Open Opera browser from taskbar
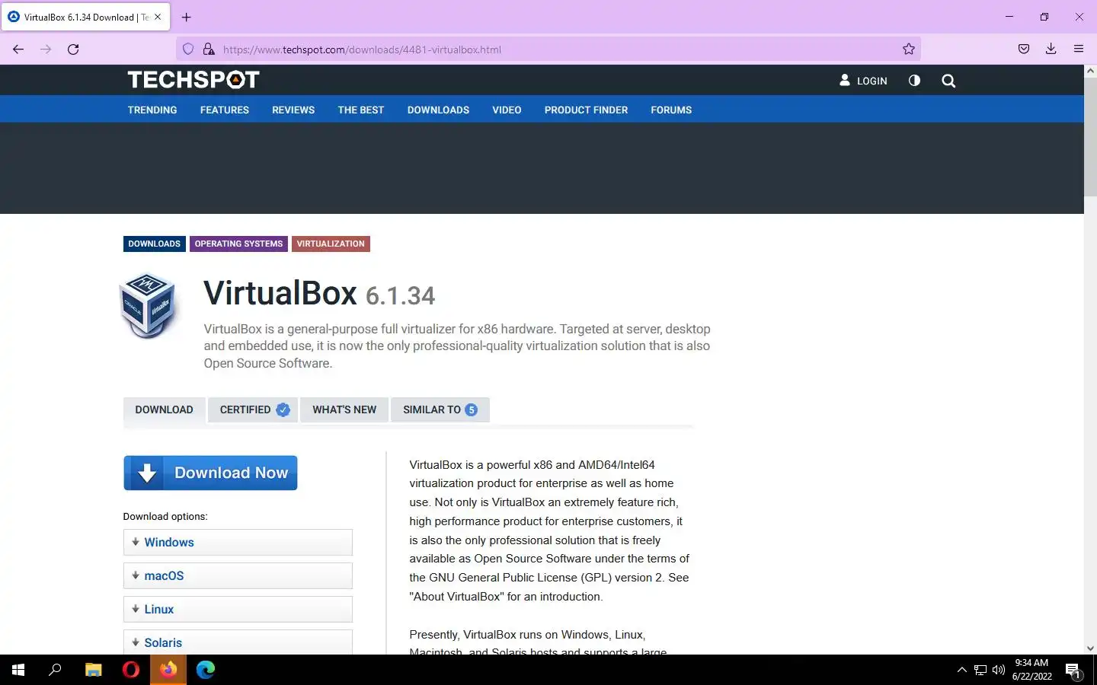This screenshot has width=1097, height=685. pos(131,670)
